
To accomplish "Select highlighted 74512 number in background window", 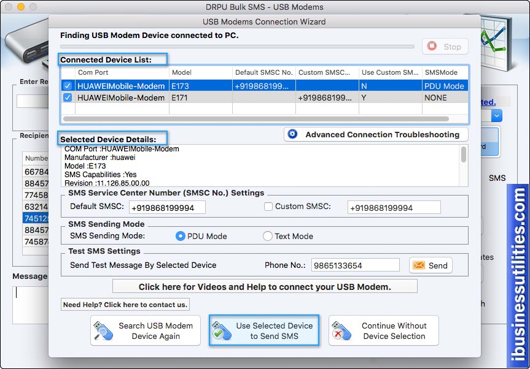I will click(x=36, y=218).
